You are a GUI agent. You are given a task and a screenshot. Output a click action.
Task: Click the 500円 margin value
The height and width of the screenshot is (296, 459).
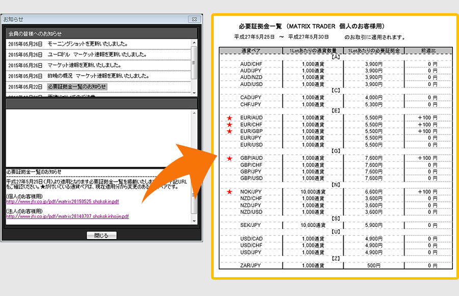[373, 265]
